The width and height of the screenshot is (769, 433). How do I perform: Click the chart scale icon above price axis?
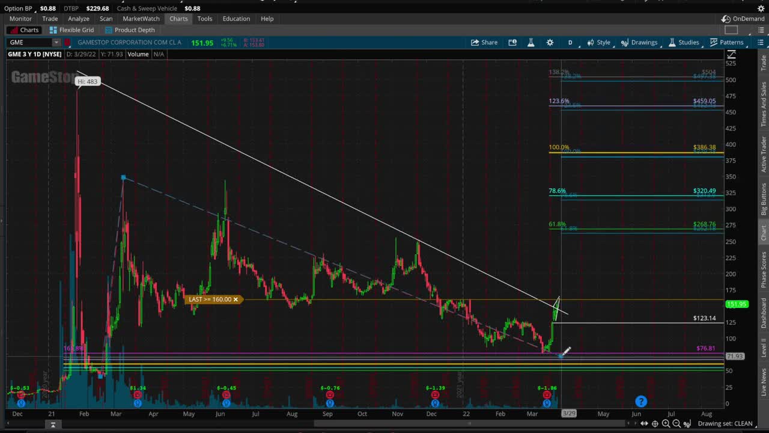731,55
